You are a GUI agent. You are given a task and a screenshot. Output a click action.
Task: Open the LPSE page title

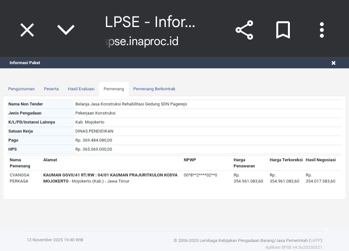pos(150,22)
